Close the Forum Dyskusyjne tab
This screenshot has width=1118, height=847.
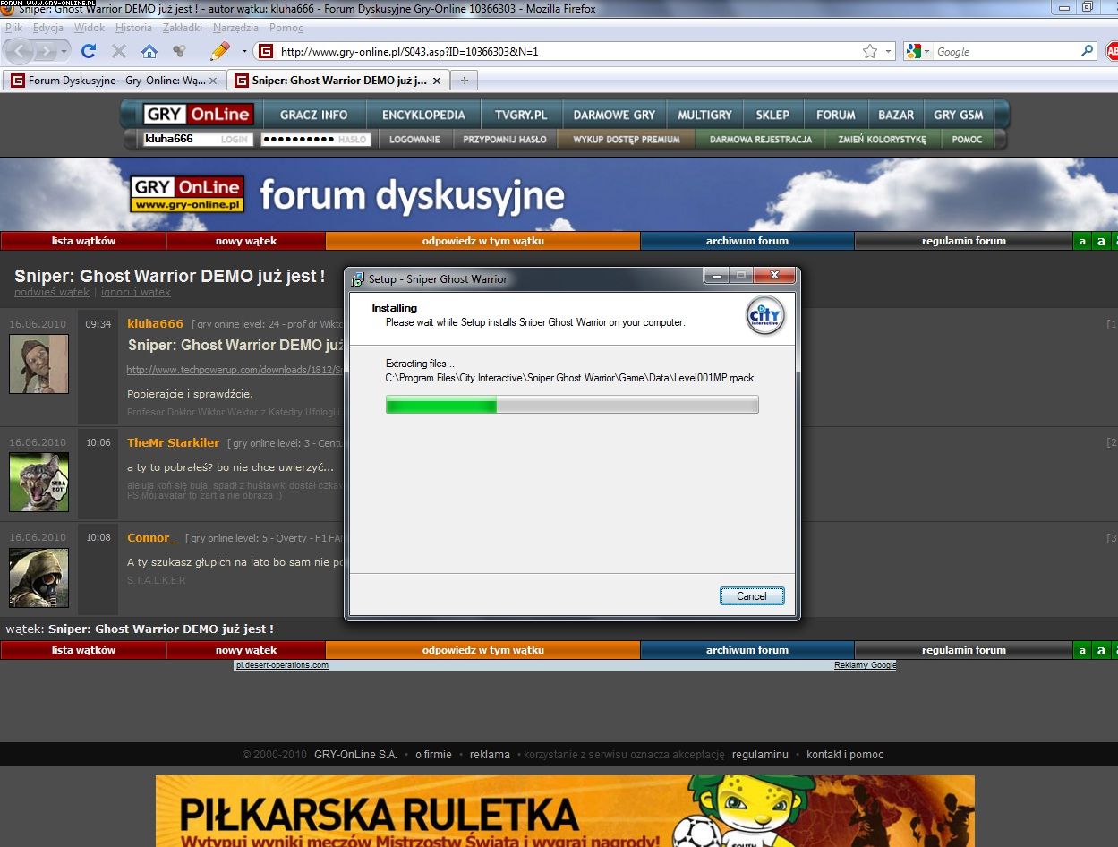(x=213, y=81)
